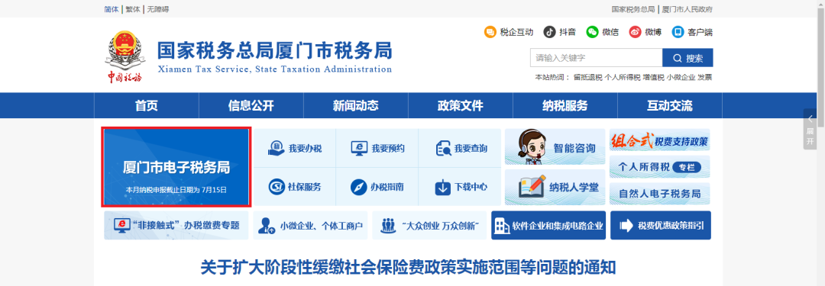Click hot word 留抵退税

pos(587,77)
